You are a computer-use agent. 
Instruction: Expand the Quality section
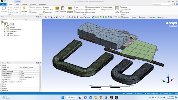pos(1,86)
